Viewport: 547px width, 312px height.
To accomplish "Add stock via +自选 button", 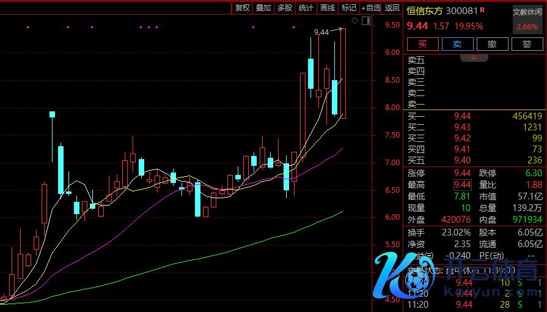I will [371, 8].
